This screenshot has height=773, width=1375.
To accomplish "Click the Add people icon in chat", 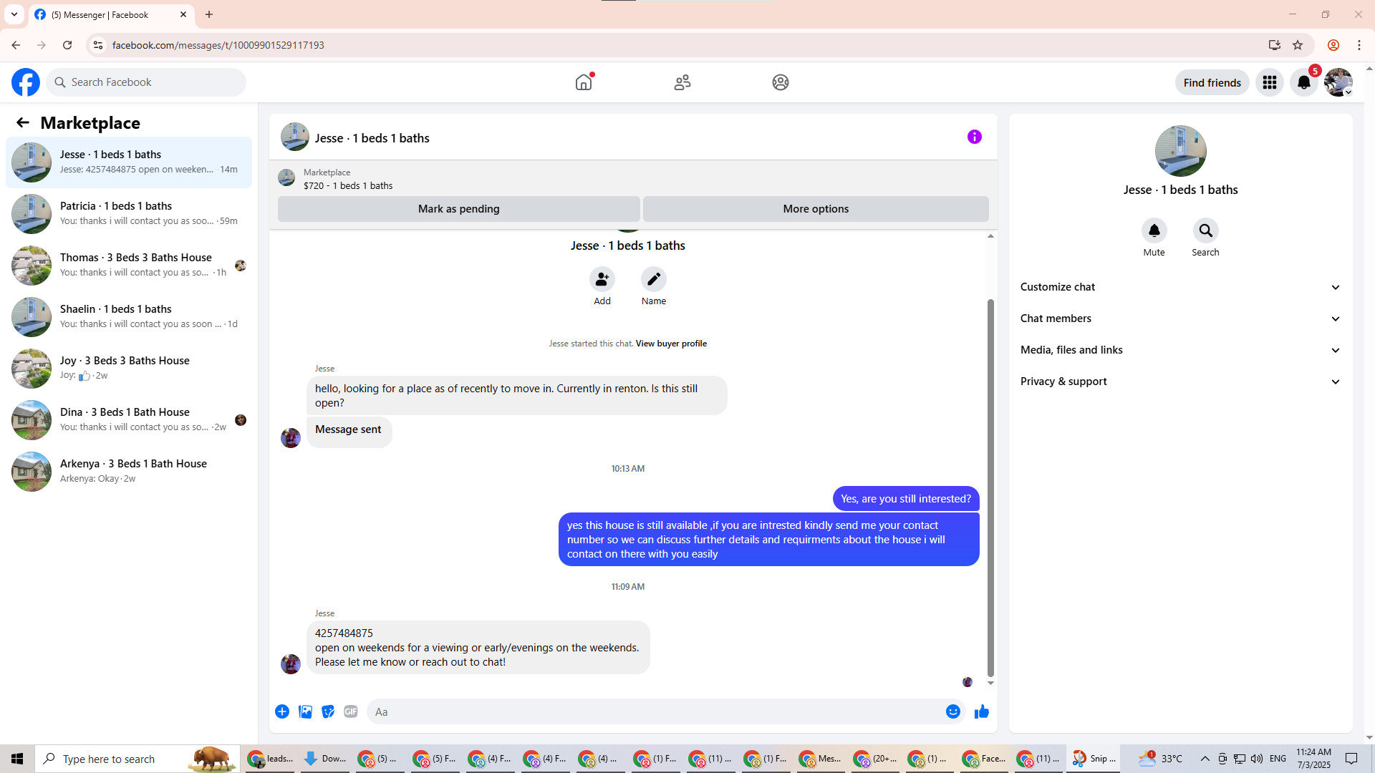I will (x=602, y=279).
